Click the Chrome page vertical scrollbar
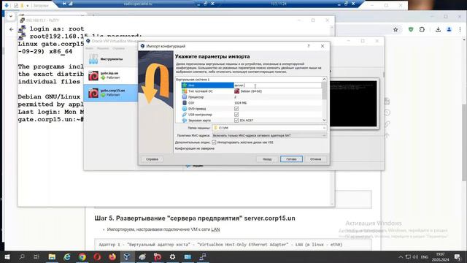The width and height of the screenshot is (467, 263). pos(464,142)
